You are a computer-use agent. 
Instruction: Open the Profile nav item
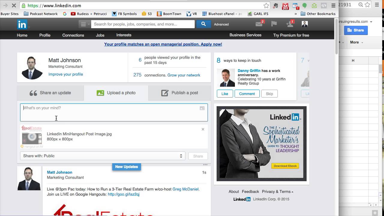45,35
